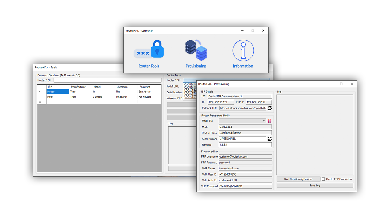
Task: Close the RouterHAK Provisioning window
Action: click(x=352, y=84)
